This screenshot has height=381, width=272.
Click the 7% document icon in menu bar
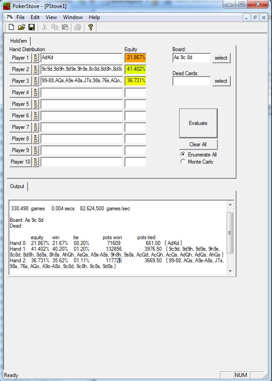click(9, 17)
